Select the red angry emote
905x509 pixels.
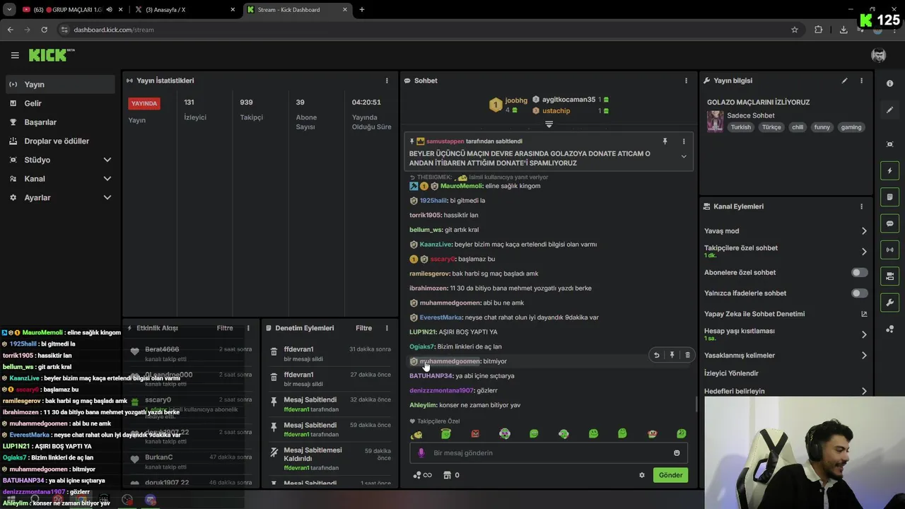(475, 433)
